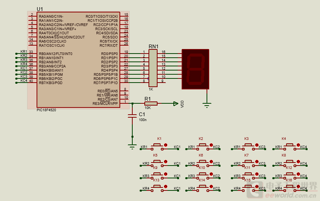Click the C1 reference label
Image resolution: width=320 pixels, height=201 pixels.
[x=142, y=114]
